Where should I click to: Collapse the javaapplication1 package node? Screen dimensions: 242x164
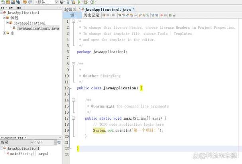8,23
